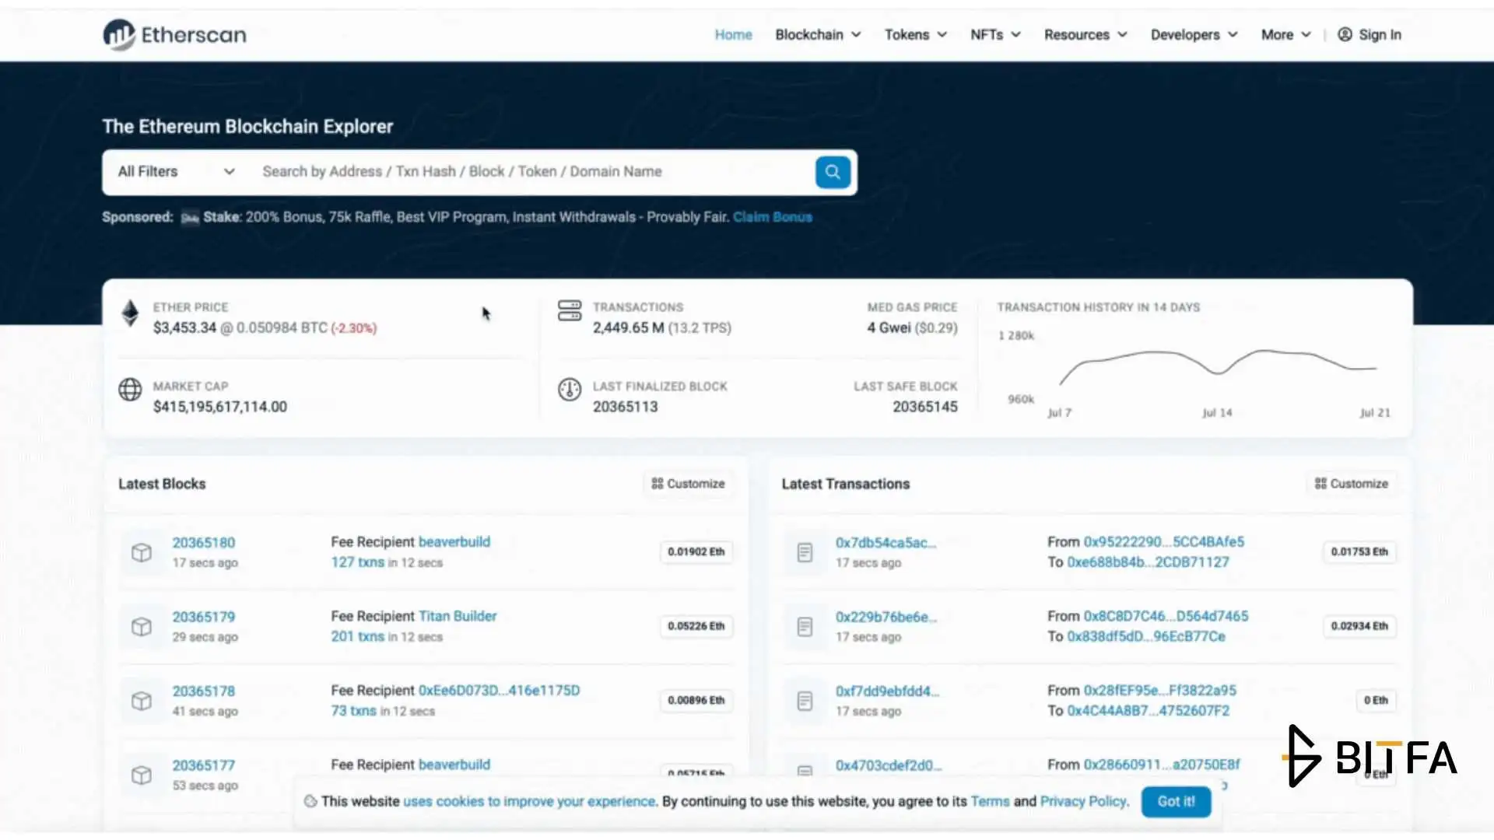The width and height of the screenshot is (1494, 840).
Task: Open transaction 0xf7dd9ebfdd4
Action: click(887, 691)
